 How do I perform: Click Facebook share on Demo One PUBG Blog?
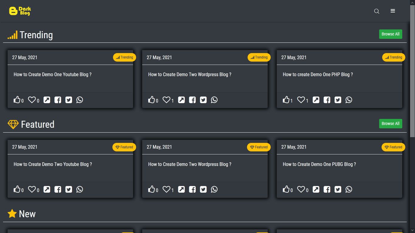click(x=327, y=189)
